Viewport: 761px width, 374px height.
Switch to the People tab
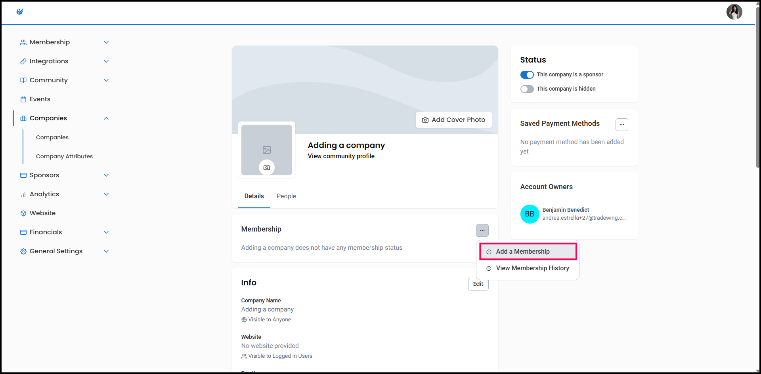point(286,196)
